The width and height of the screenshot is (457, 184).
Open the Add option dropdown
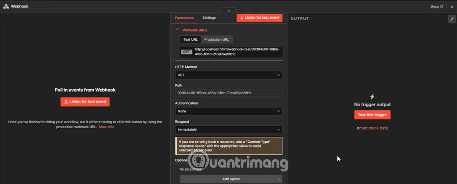[231, 179]
